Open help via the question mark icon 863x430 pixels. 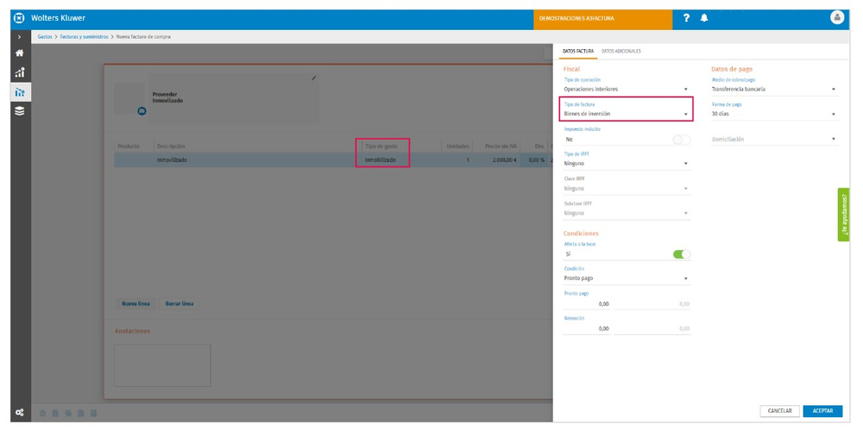click(686, 18)
